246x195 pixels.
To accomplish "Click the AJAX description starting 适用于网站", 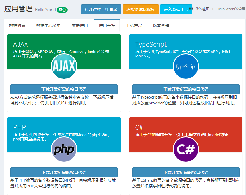I will pyautogui.click(x=61, y=54).
